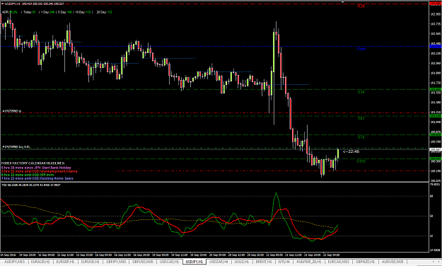Click the 50 level on the TDI scale
This screenshot has width=442, height=266.
coord(431,216)
